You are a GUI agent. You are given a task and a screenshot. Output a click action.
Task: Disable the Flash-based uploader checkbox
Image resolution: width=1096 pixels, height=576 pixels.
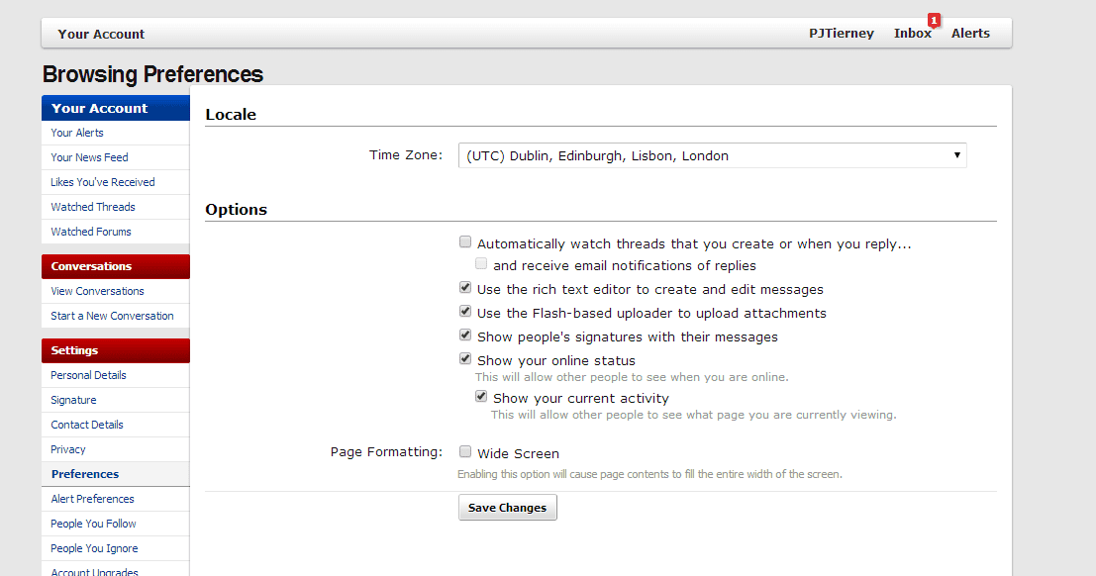pos(464,311)
